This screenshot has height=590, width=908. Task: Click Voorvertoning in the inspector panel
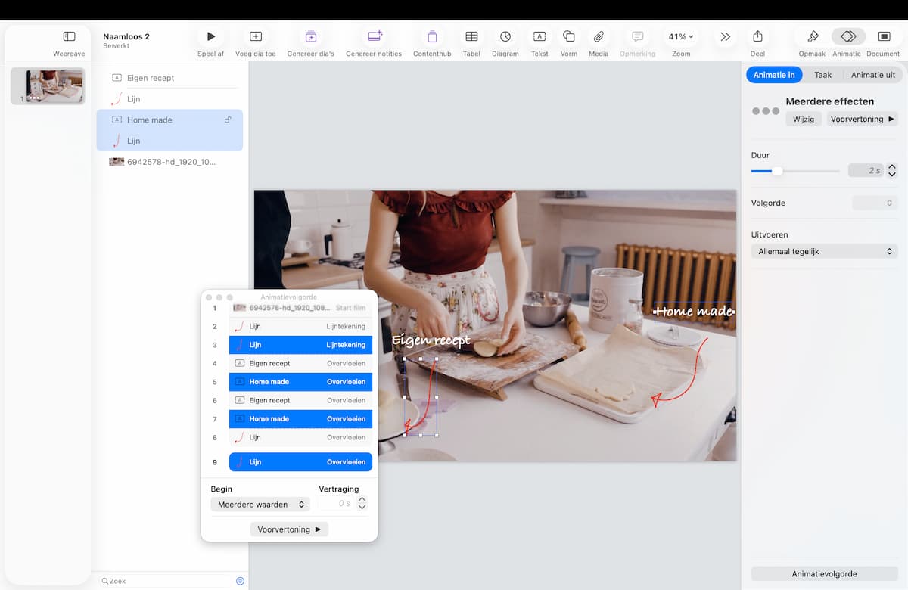(862, 119)
